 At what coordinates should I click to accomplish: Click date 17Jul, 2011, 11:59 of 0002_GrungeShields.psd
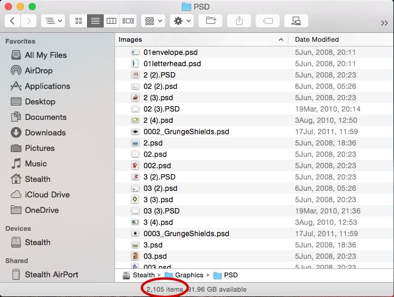click(326, 132)
